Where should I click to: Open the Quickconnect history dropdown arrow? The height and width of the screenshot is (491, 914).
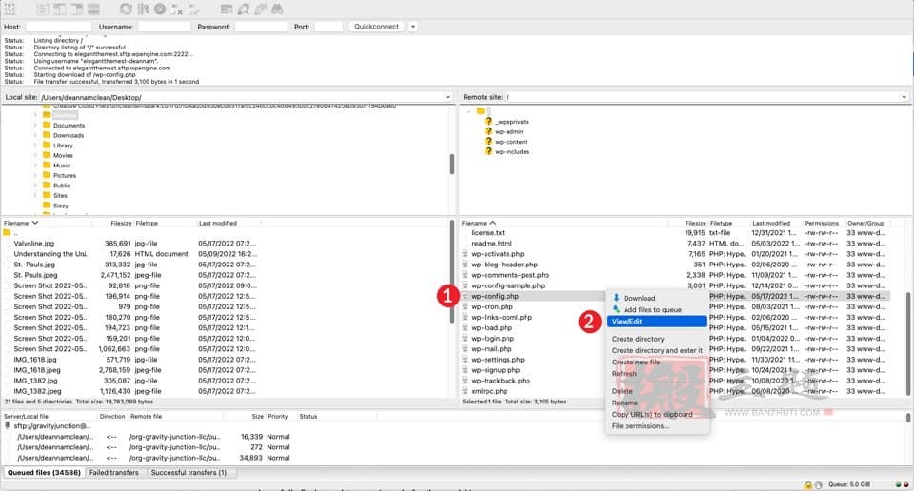click(412, 27)
